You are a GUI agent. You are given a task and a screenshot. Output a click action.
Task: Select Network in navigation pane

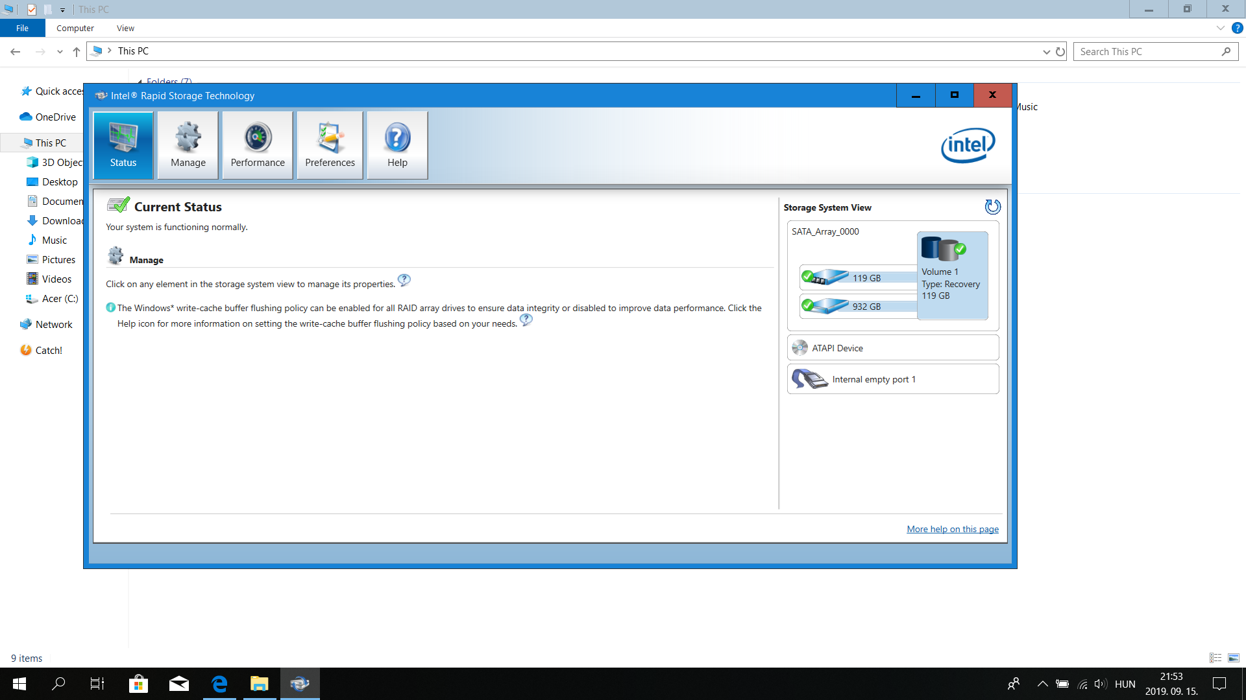46,324
